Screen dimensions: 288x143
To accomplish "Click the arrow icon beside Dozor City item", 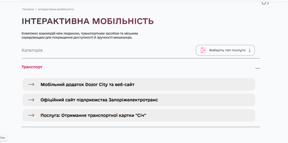I will click(x=31, y=84).
